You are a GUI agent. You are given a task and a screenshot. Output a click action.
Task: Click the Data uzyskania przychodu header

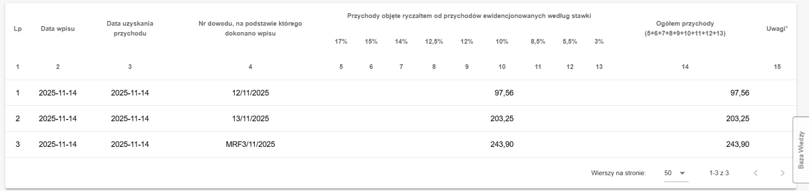pyautogui.click(x=130, y=29)
